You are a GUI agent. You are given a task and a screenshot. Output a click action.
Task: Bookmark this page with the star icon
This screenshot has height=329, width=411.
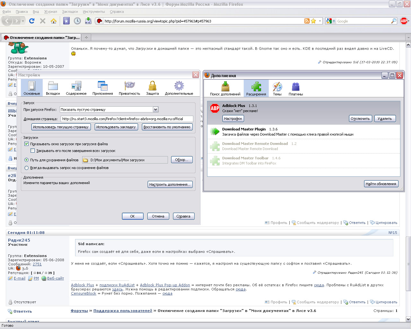pos(313,21)
